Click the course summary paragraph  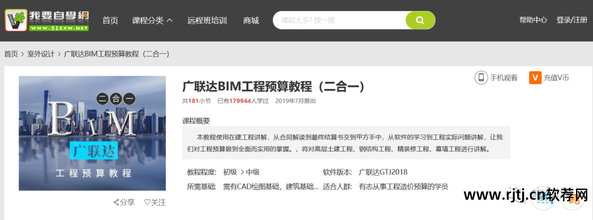346,143
